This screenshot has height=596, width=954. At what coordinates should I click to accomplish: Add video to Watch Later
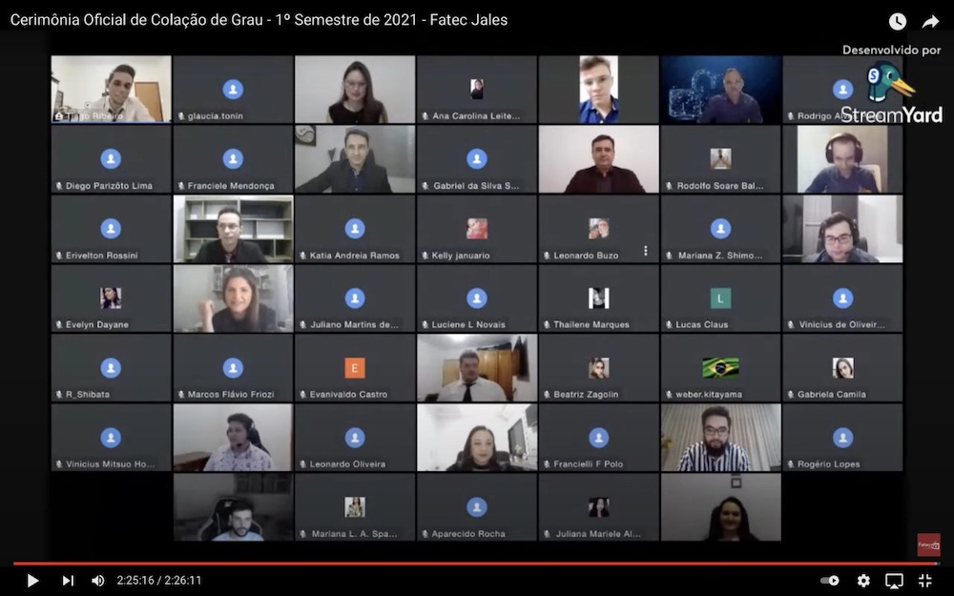point(897,21)
